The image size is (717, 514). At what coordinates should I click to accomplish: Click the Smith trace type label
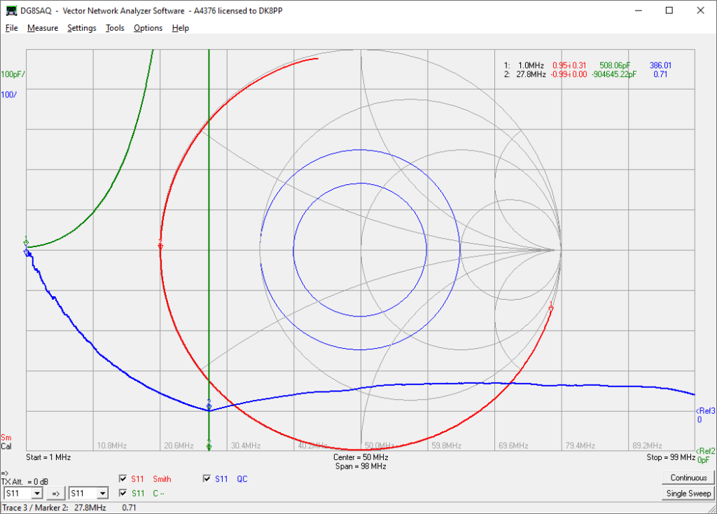pos(162,479)
